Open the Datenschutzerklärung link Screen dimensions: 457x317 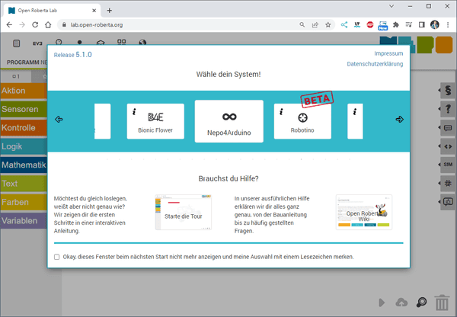(375, 64)
